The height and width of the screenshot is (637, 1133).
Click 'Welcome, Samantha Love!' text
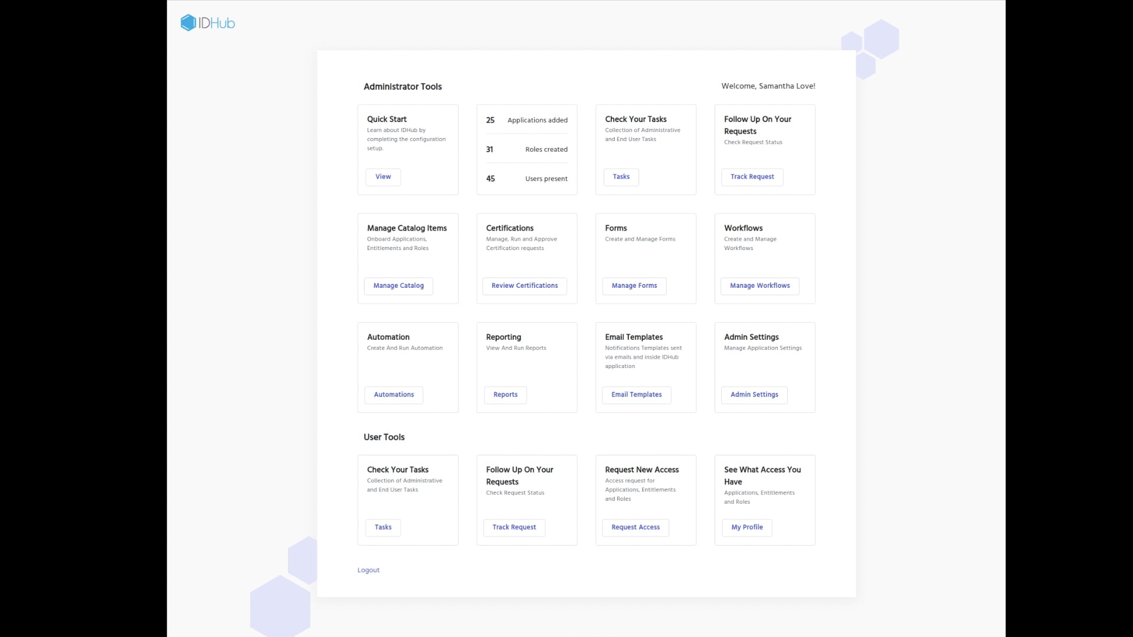(768, 86)
